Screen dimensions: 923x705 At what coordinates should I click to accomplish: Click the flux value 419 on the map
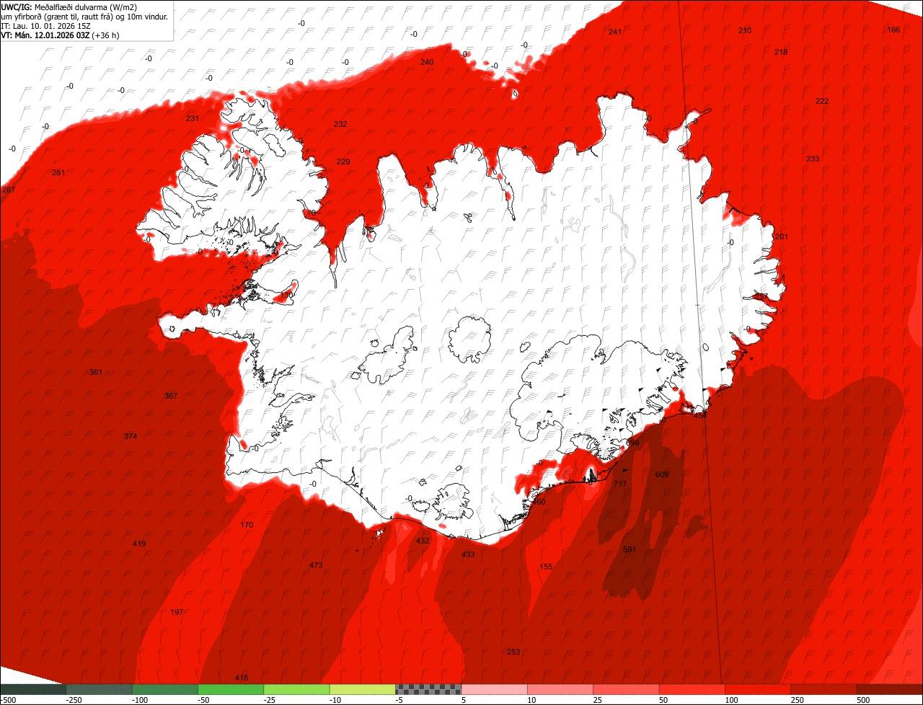139,544
